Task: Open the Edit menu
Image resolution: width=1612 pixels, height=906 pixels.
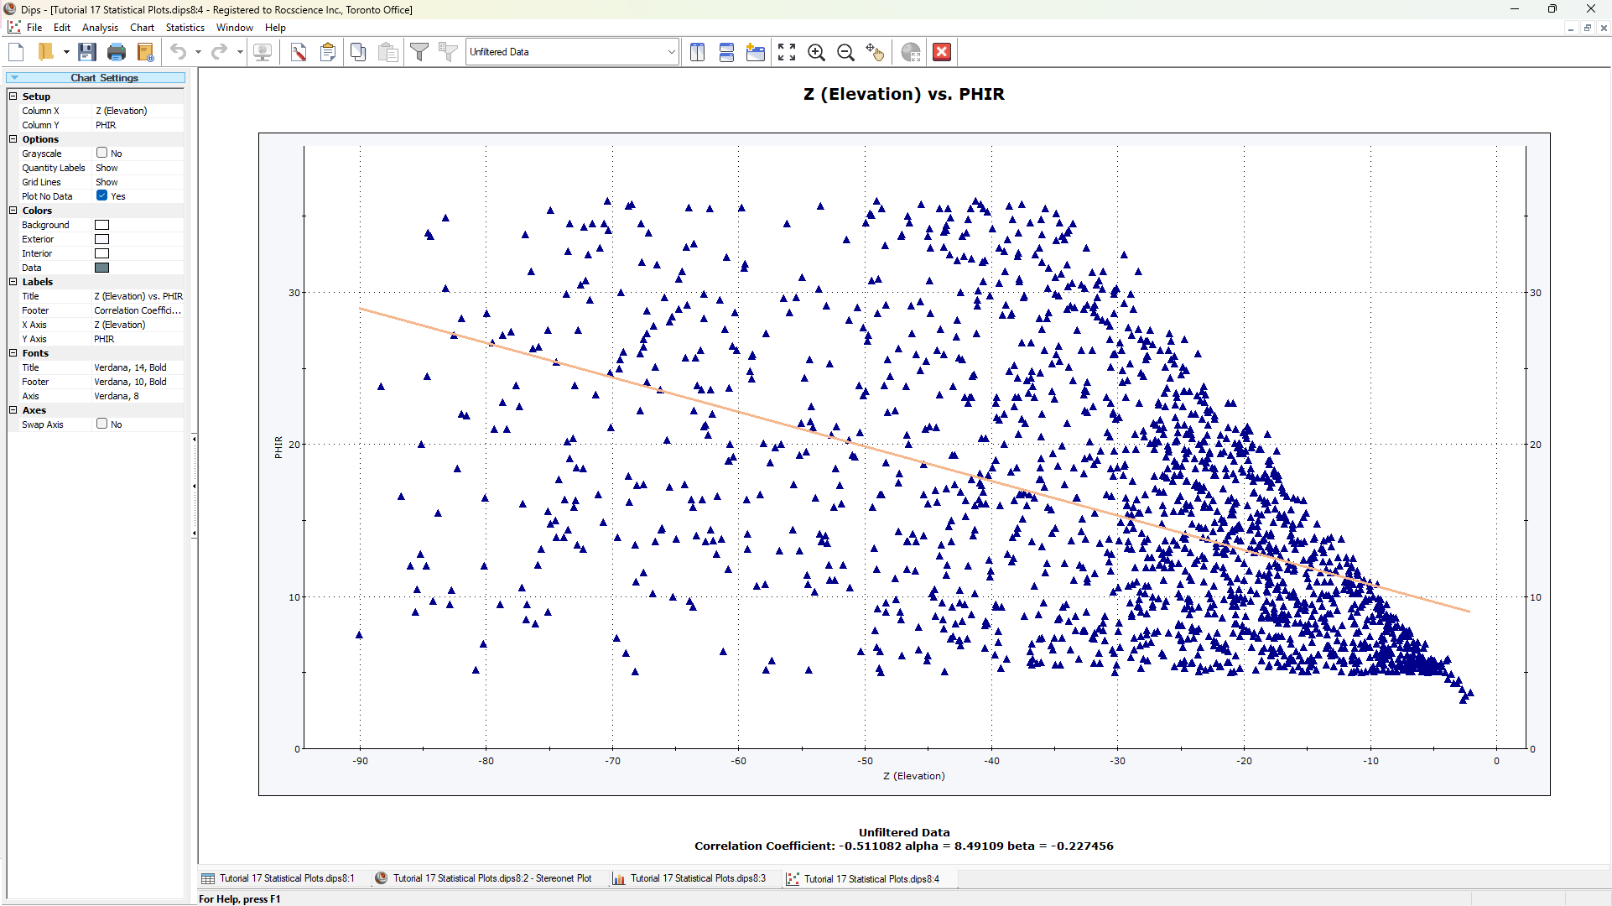Action: [62, 28]
